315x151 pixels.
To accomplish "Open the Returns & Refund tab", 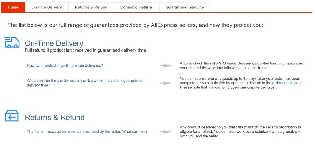I will [x=91, y=7].
